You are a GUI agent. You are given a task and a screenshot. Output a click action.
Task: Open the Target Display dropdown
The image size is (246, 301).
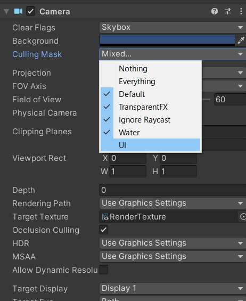click(173, 288)
